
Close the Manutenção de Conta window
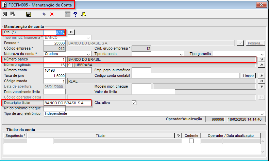coord(261,5)
